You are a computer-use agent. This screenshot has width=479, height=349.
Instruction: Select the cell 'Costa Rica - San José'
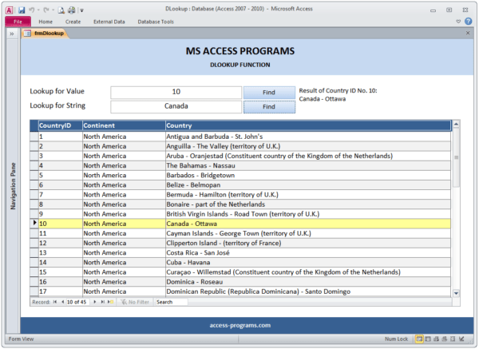(308, 252)
